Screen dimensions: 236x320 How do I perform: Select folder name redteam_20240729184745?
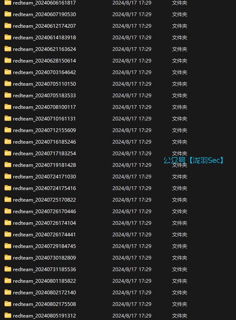[44, 246]
